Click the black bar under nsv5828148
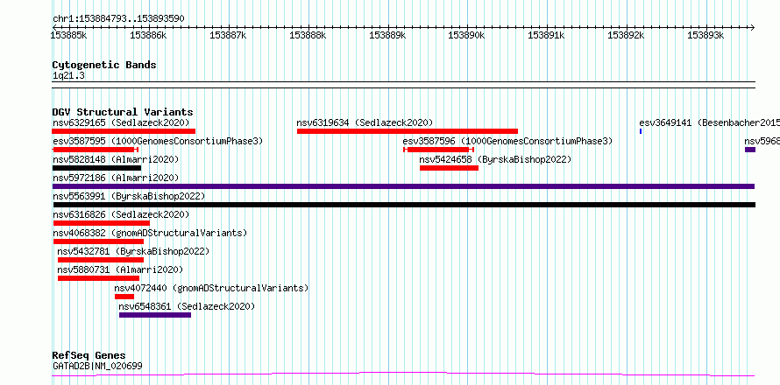Image resolution: width=780 pixels, height=385 pixels. click(96, 168)
